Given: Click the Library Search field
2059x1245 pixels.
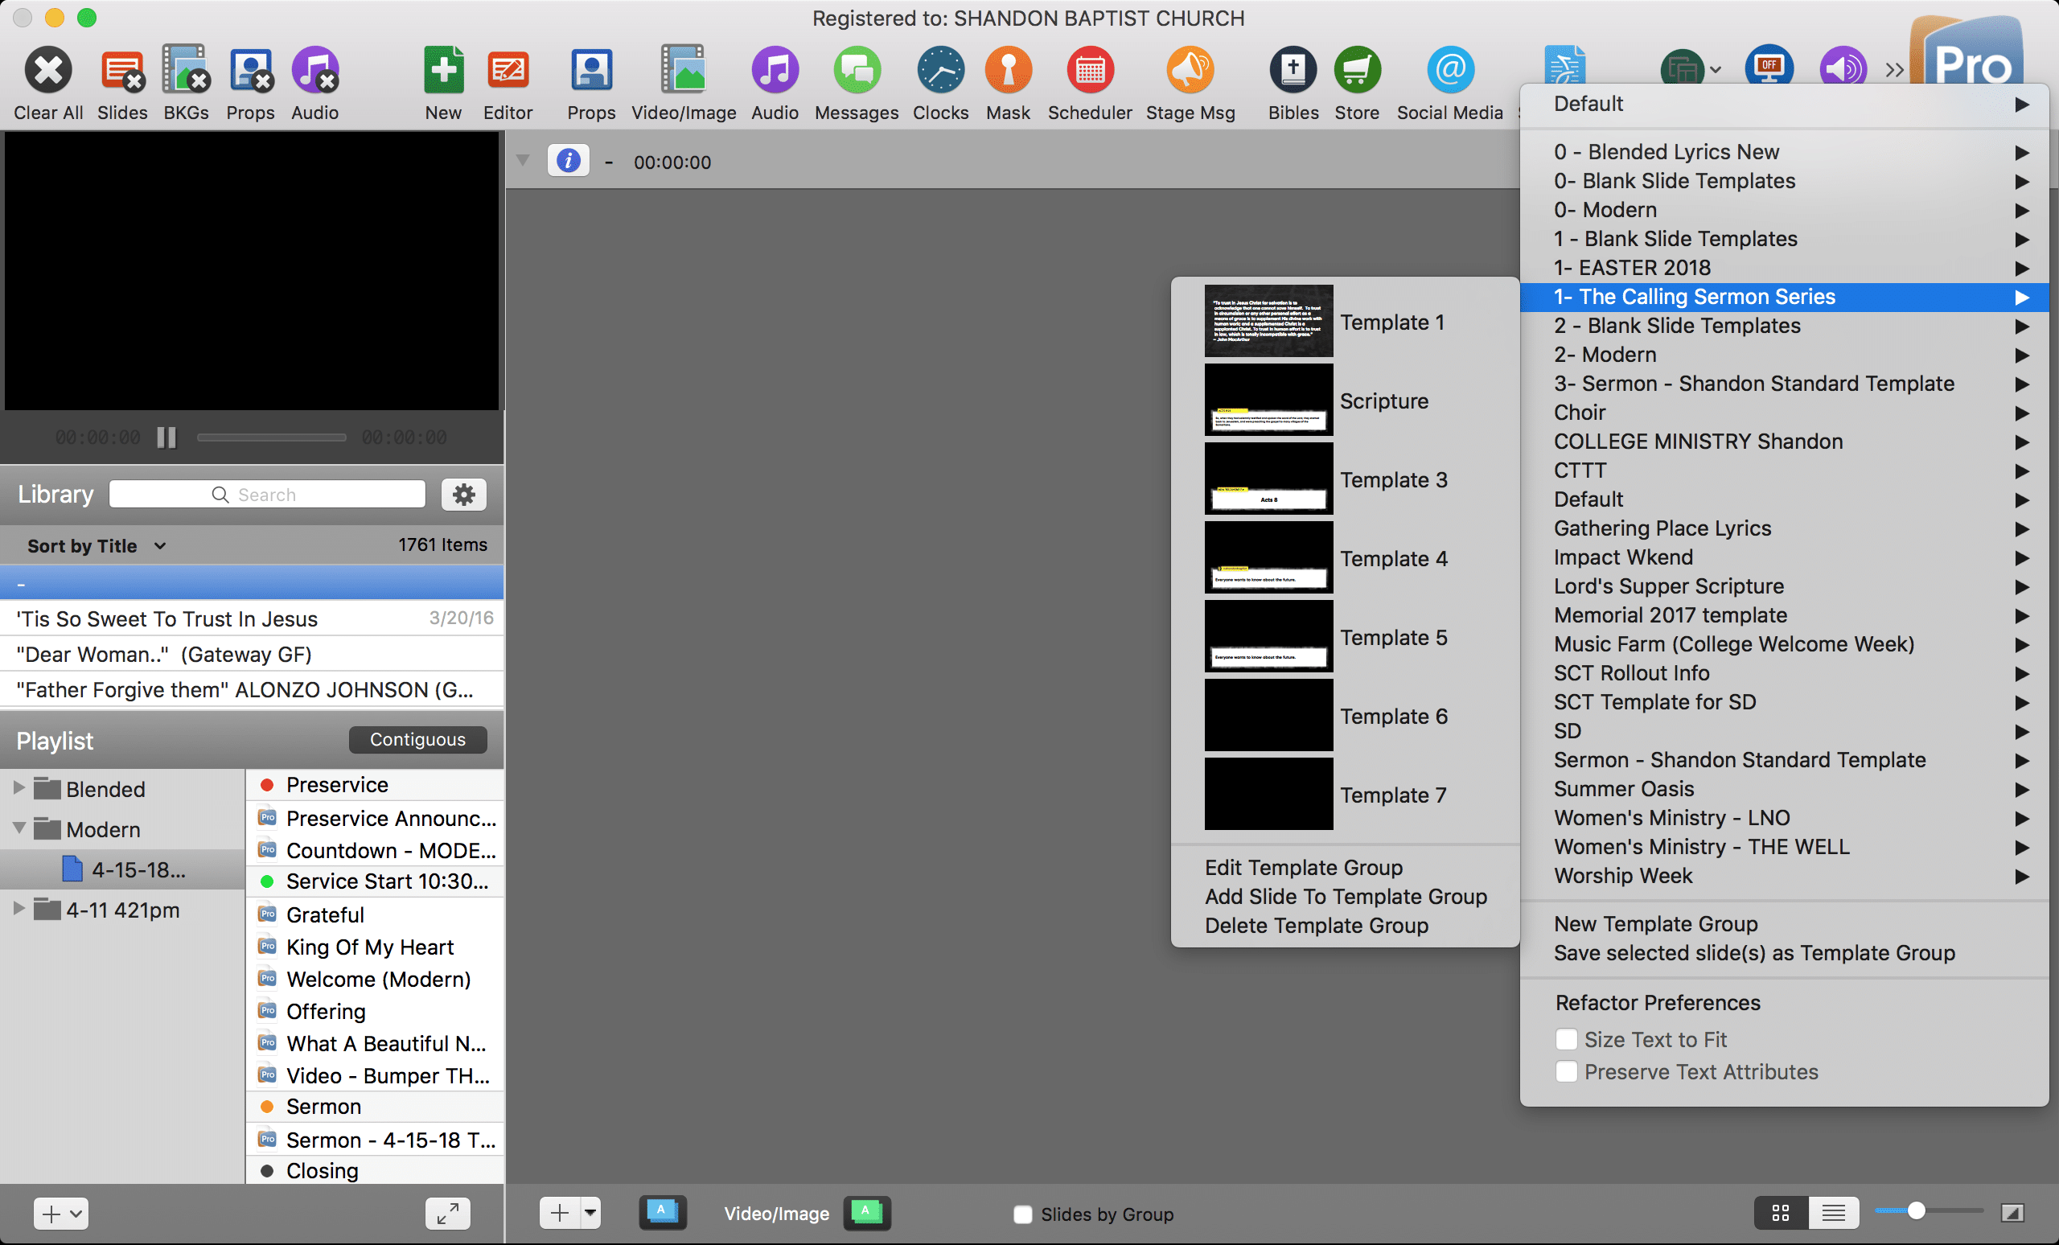Looking at the screenshot, I should coord(266,494).
